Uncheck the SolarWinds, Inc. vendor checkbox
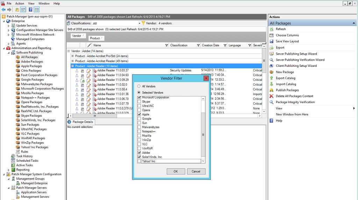This screenshot has width=358, height=200. [139, 157]
